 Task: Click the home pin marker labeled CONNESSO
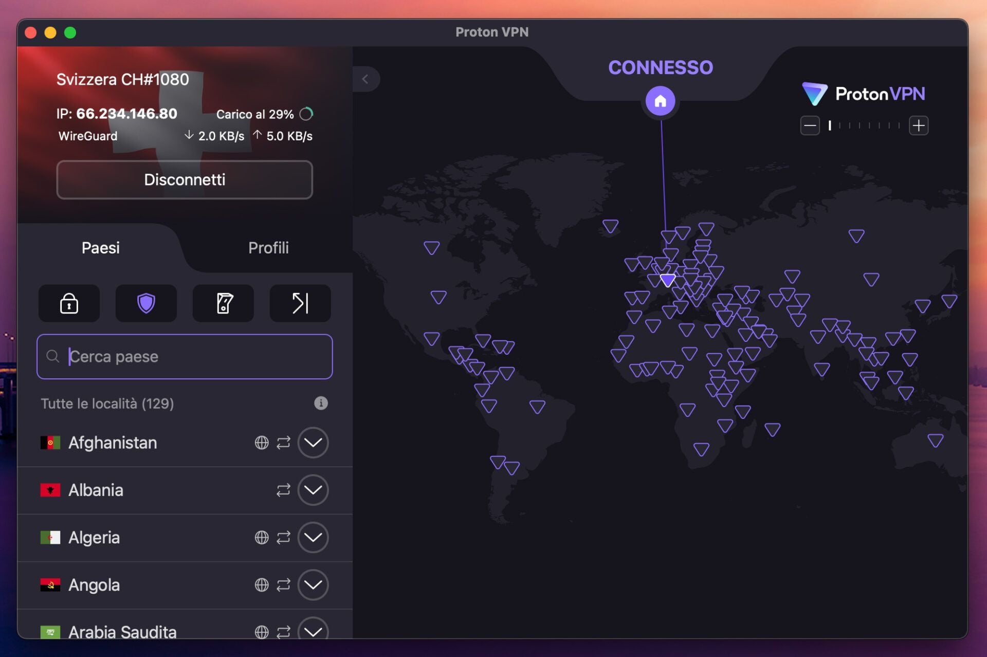661,101
